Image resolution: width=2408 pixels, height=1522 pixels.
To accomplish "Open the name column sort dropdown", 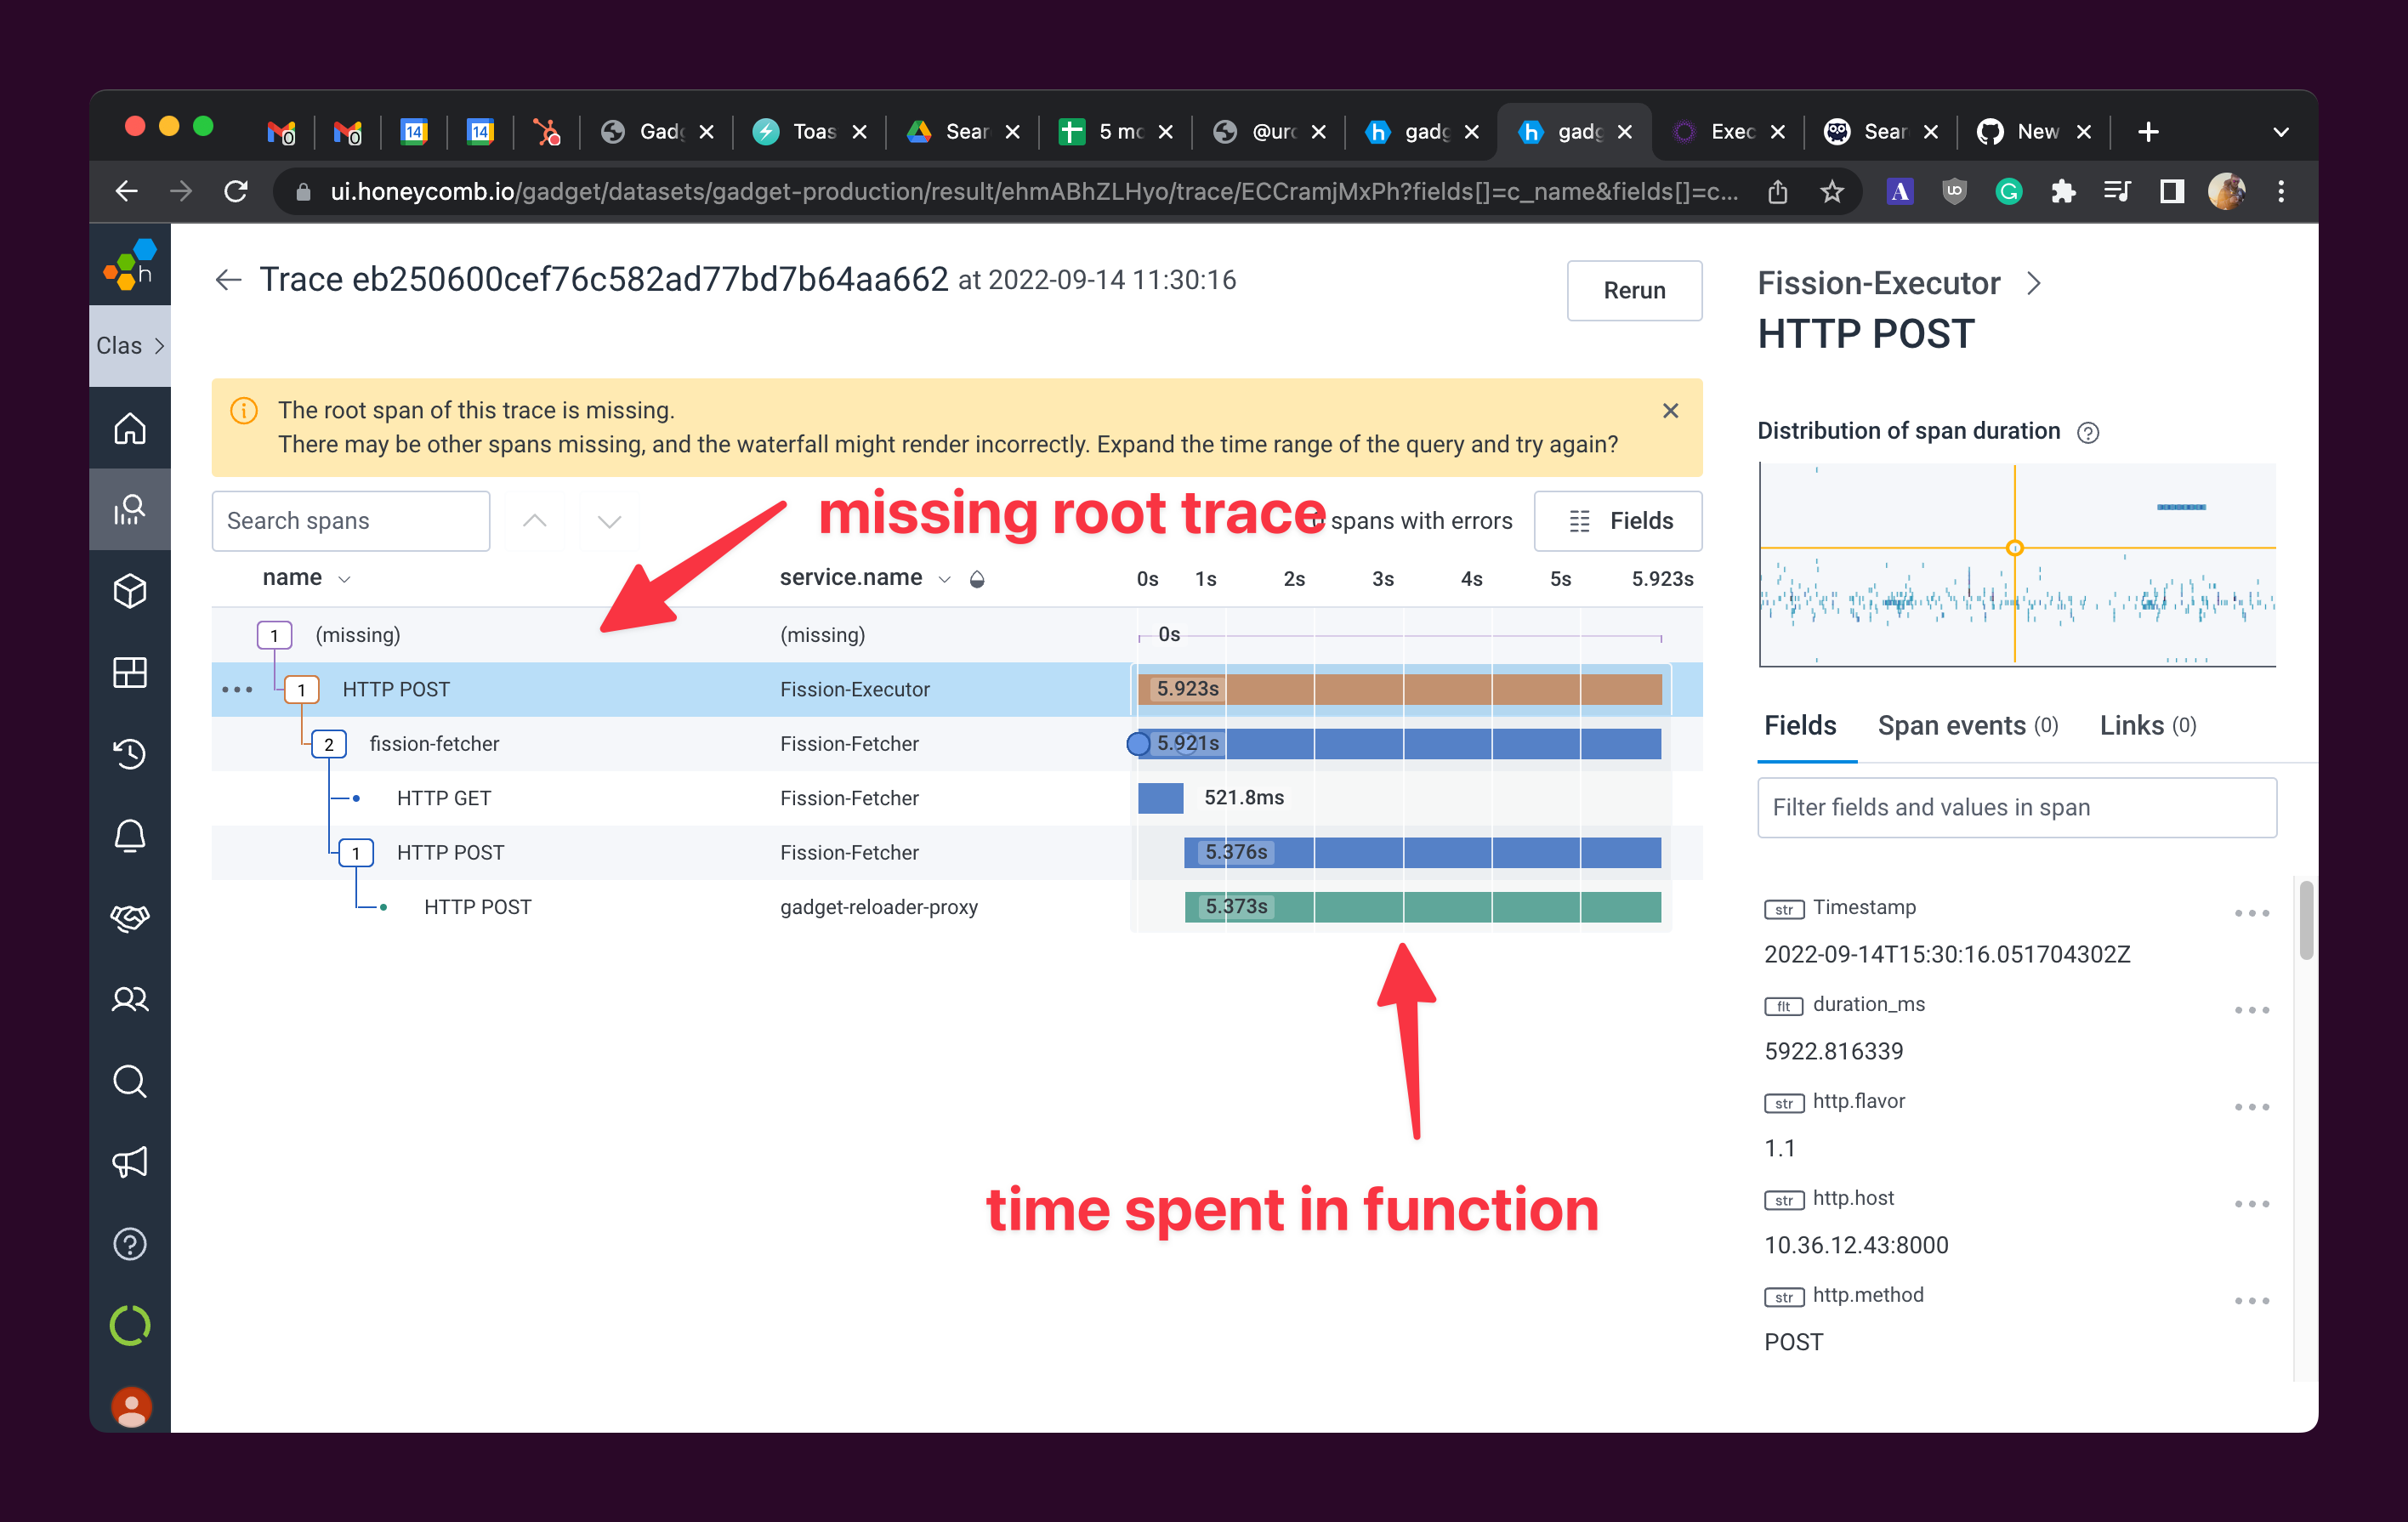I will pyautogui.click(x=345, y=577).
